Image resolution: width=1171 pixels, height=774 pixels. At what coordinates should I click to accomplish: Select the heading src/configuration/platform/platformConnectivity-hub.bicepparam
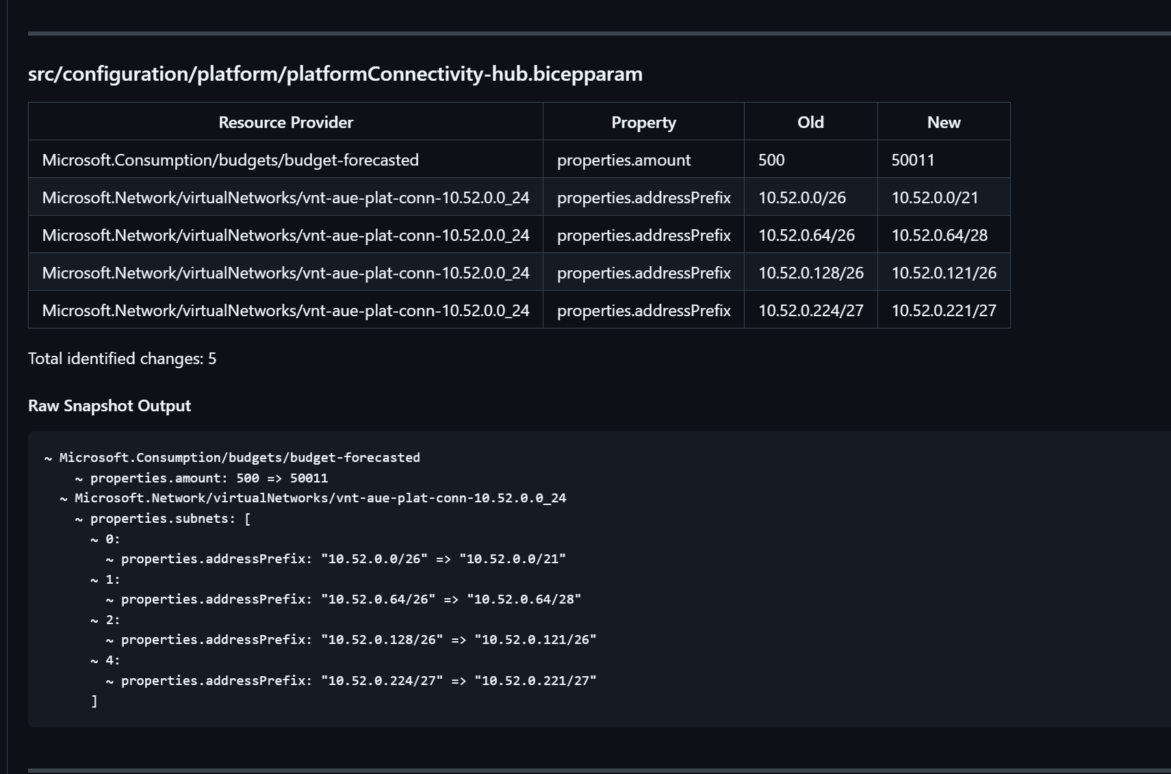coord(335,74)
